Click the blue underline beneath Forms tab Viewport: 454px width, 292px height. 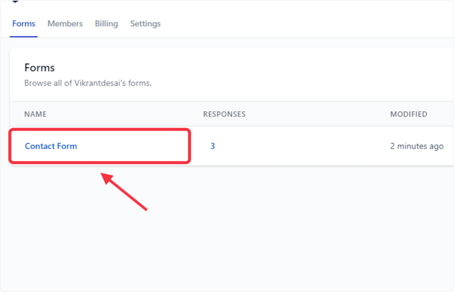point(23,37)
